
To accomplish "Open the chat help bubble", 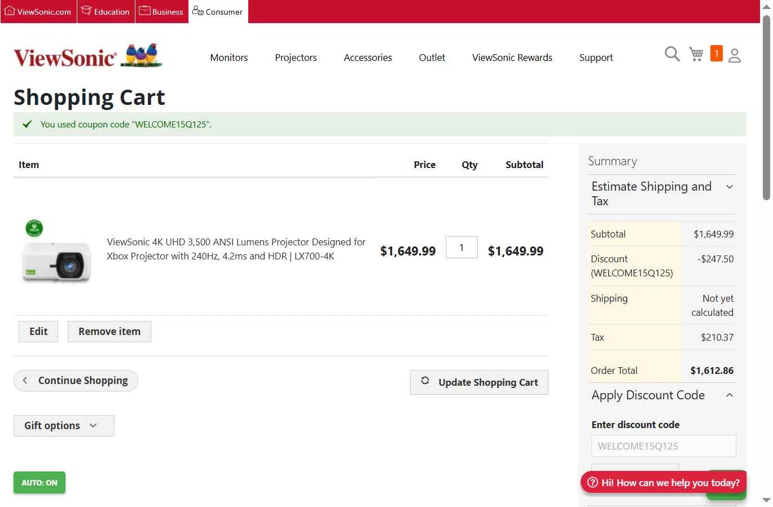I will coord(664,483).
